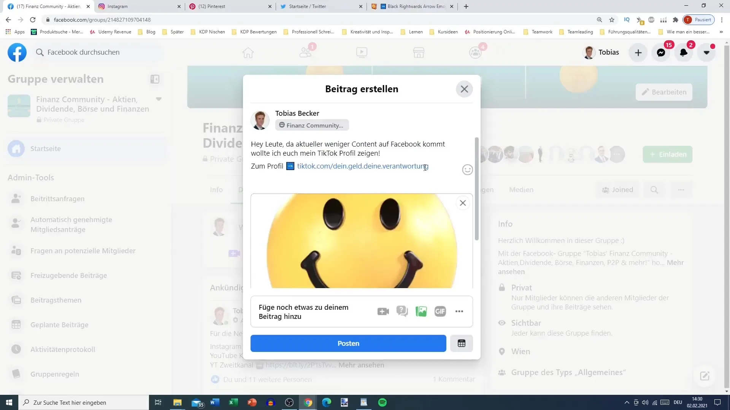Click the green Einladen button
This screenshot has width=730, height=410.
coord(668,155)
